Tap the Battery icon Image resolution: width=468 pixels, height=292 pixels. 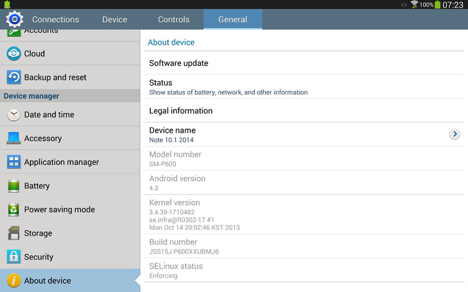13,186
